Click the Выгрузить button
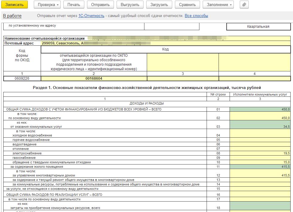This screenshot has height=212, width=293. coord(130,5)
